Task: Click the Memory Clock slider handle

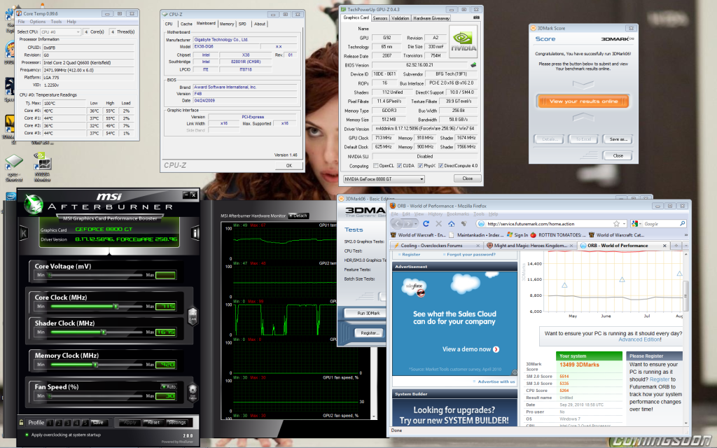Action: pyautogui.click(x=95, y=364)
